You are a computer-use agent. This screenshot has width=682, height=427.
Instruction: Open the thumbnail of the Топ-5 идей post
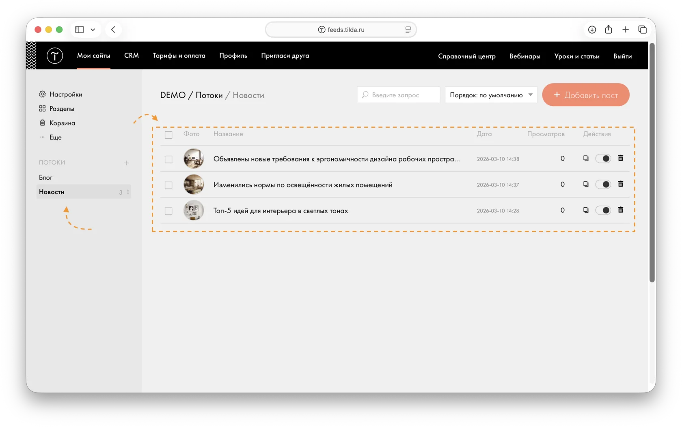(x=194, y=210)
